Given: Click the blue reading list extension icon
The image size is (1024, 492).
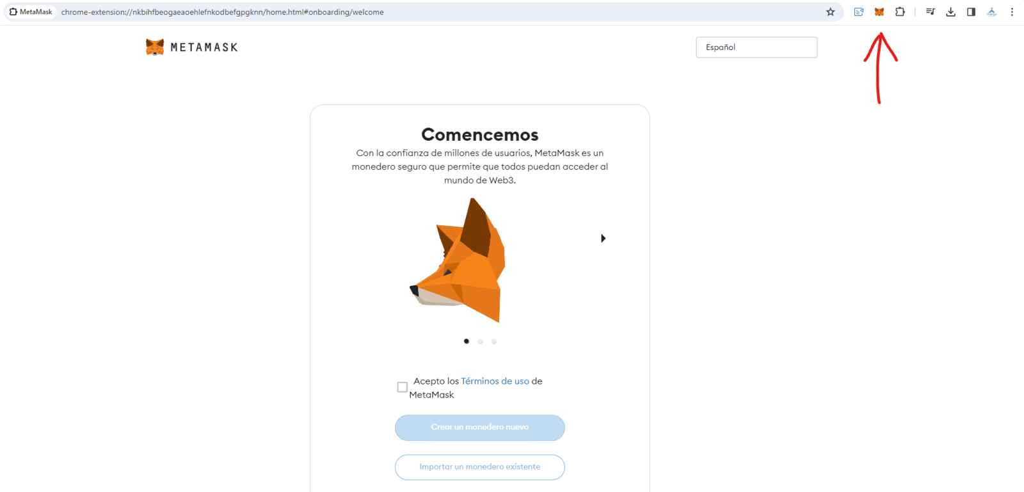Looking at the screenshot, I should pyautogui.click(x=859, y=12).
